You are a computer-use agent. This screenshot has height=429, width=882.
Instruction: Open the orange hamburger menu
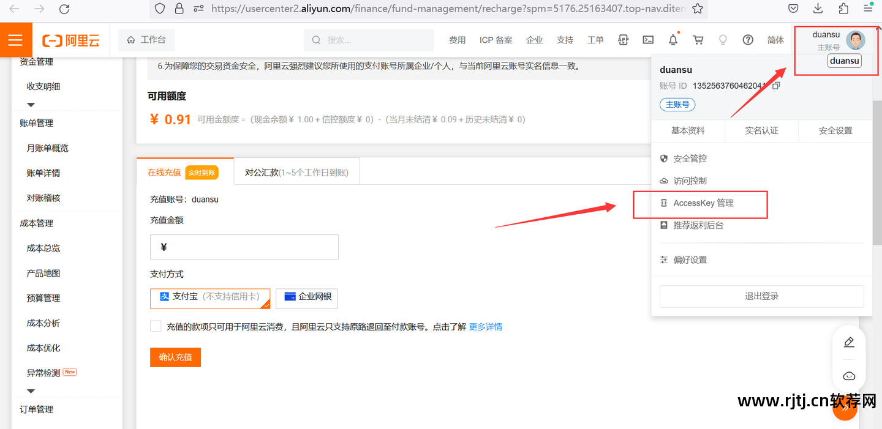tap(15, 40)
